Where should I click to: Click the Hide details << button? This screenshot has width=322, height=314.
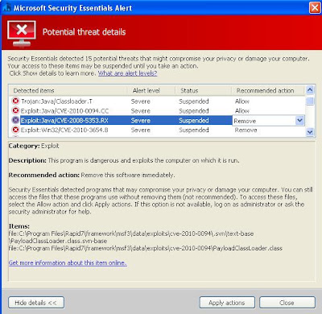(x=36, y=303)
